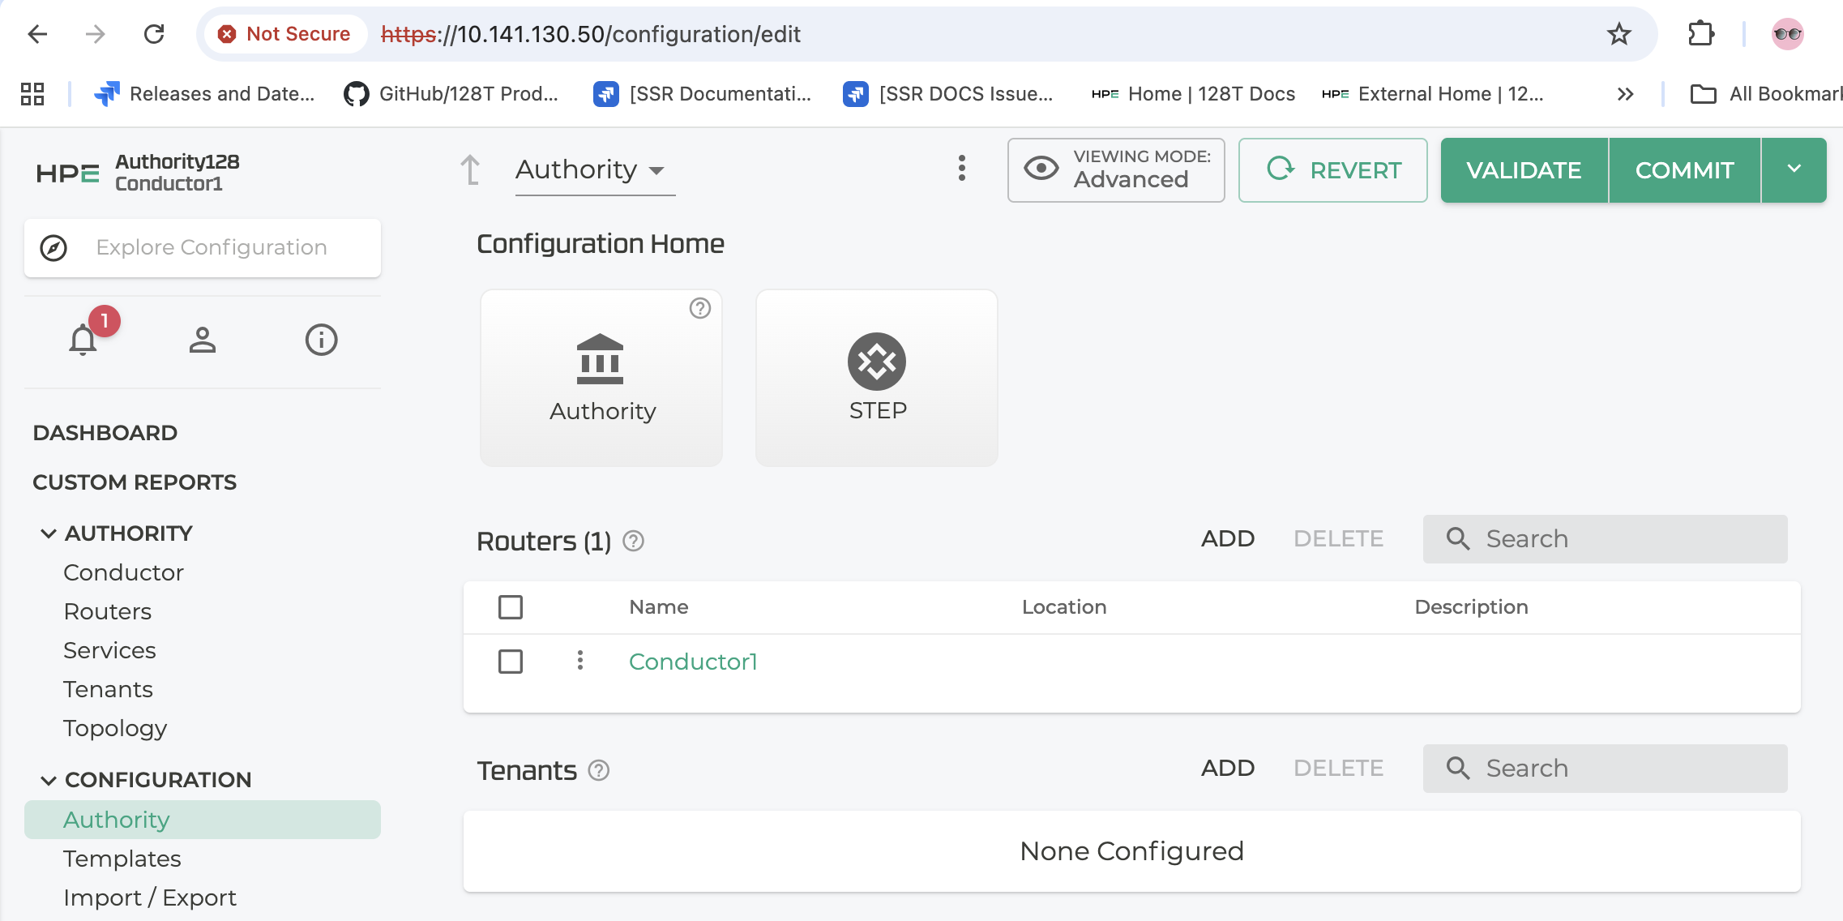Open the Authority breadcrumb dropdown

594,170
